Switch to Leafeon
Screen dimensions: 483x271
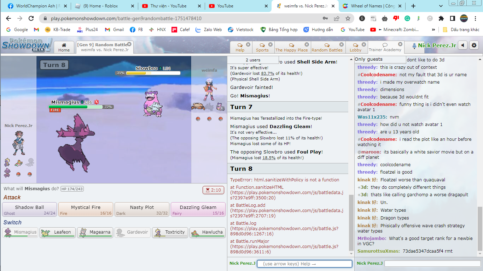tap(58, 232)
